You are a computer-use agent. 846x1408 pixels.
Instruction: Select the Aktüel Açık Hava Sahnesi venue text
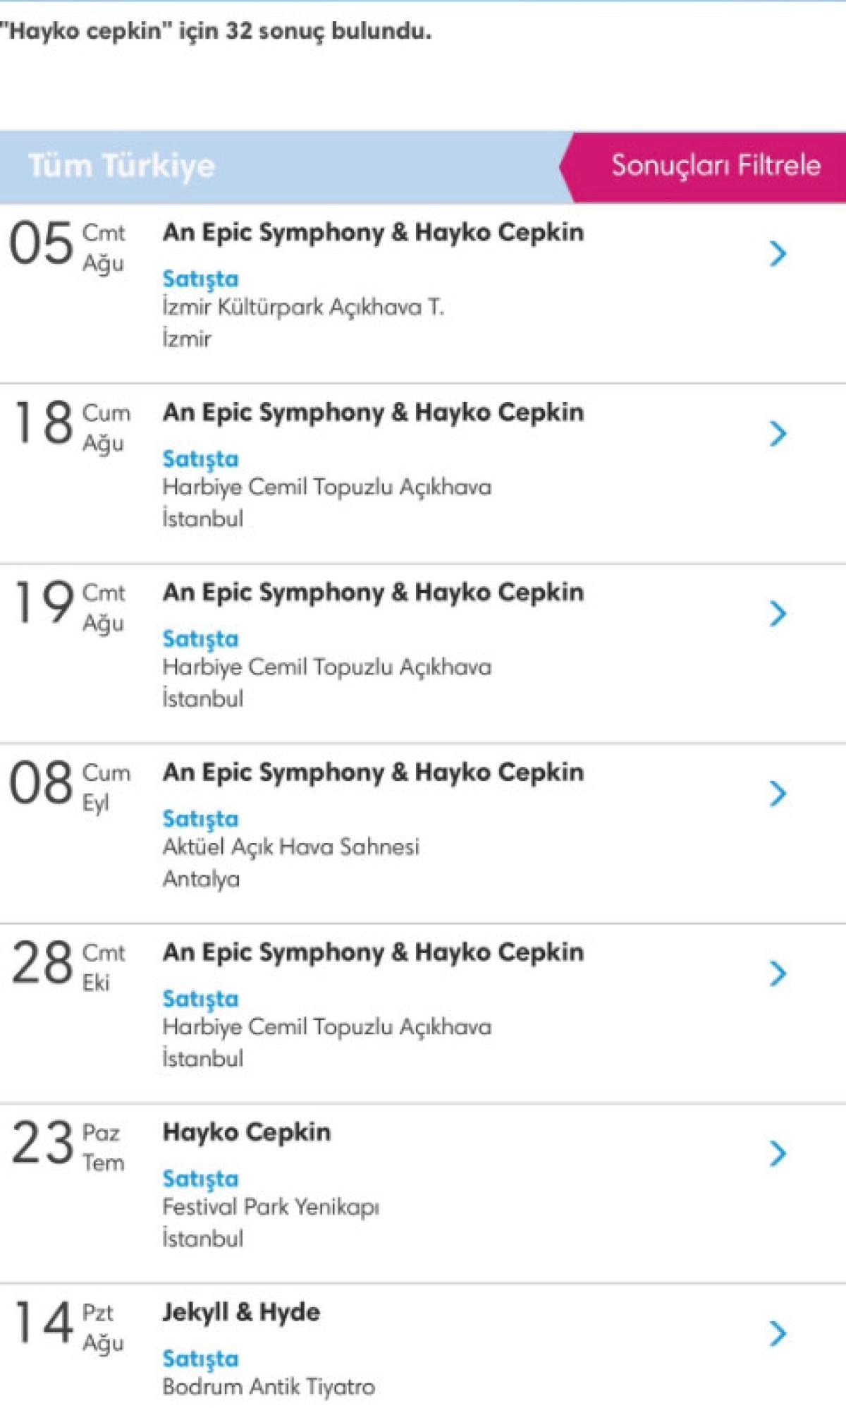tap(290, 846)
